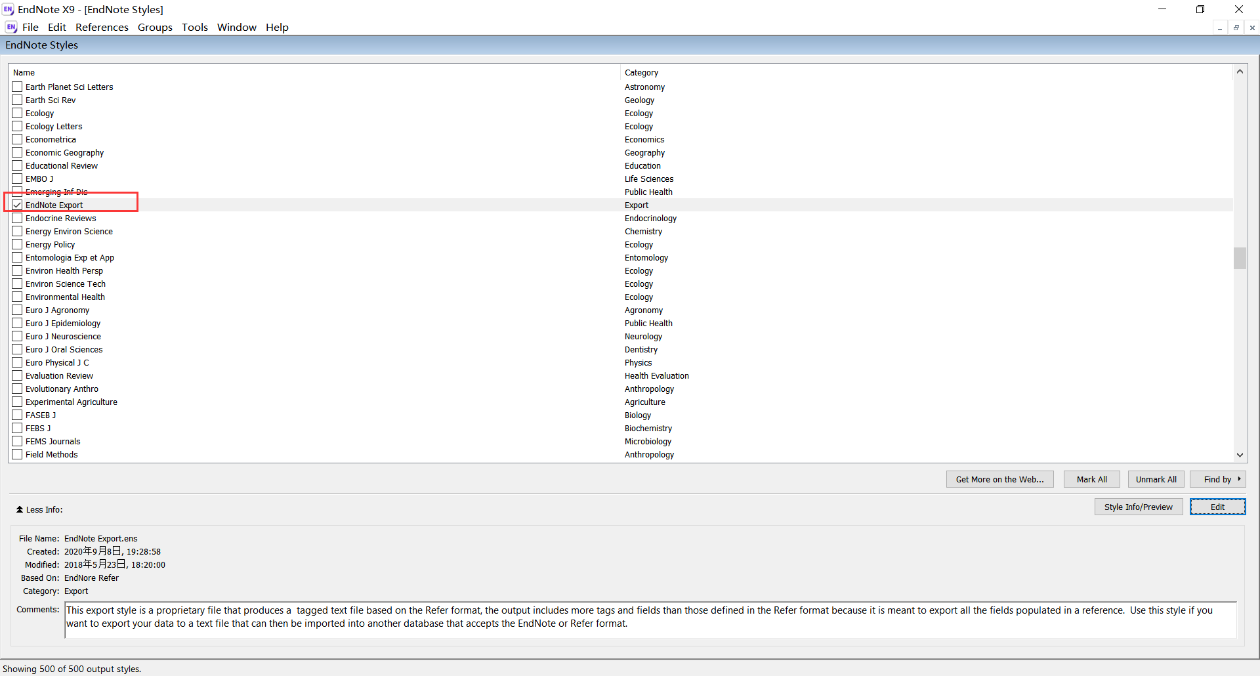This screenshot has height=676, width=1260.
Task: Open Style Info/Preview
Action: coord(1138,507)
